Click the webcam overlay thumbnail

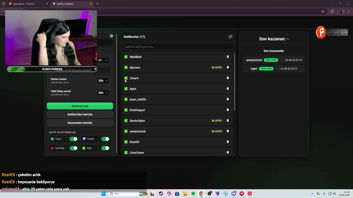(51, 38)
